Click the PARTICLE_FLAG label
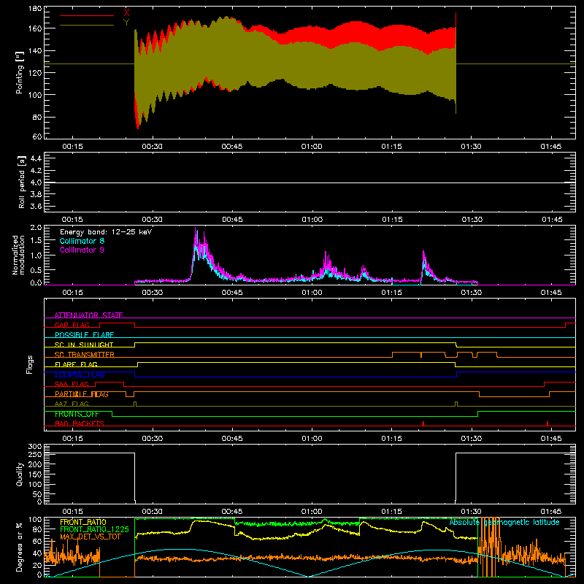The image size is (584, 584). 82,393
